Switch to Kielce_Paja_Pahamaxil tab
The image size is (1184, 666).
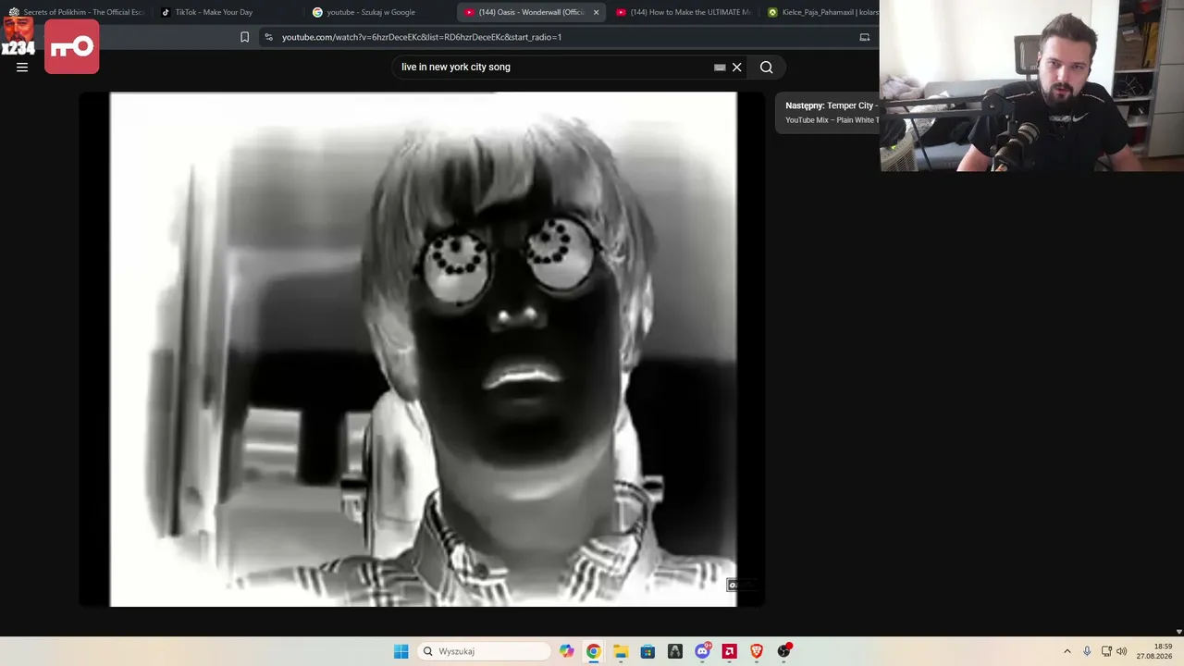point(821,12)
